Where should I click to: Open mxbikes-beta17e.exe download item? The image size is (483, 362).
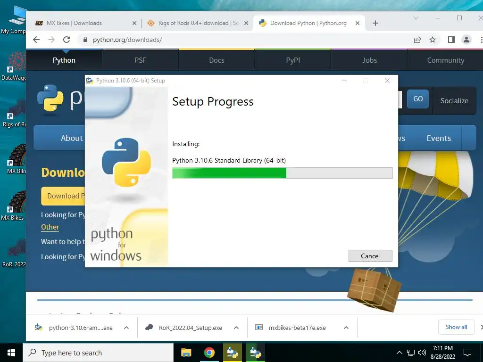coord(291,328)
